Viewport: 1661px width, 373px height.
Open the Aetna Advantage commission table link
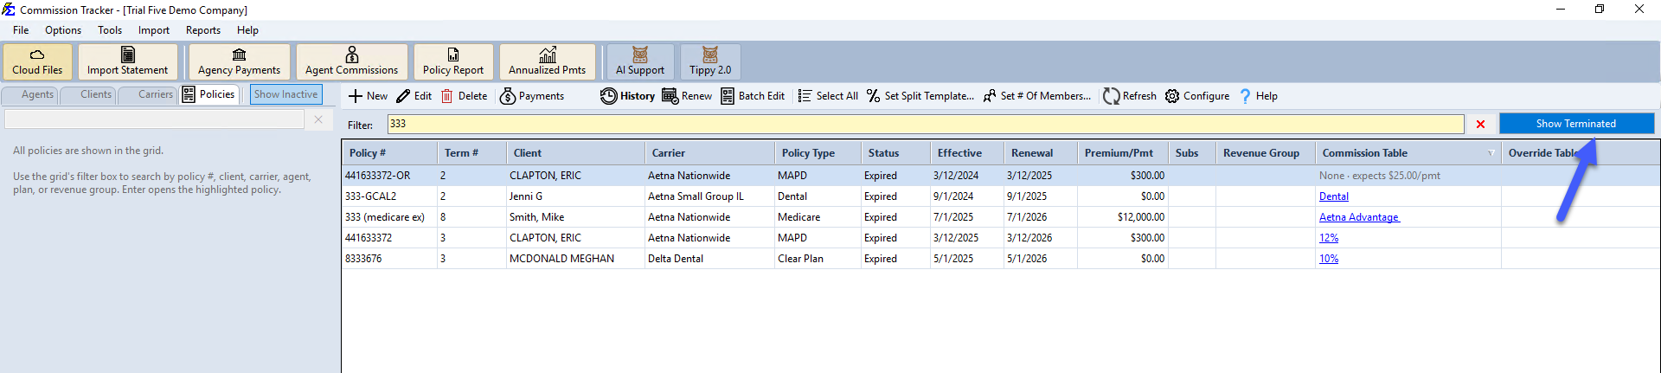coord(1359,217)
